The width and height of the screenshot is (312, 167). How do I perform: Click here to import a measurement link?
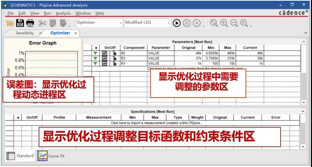click(157, 123)
